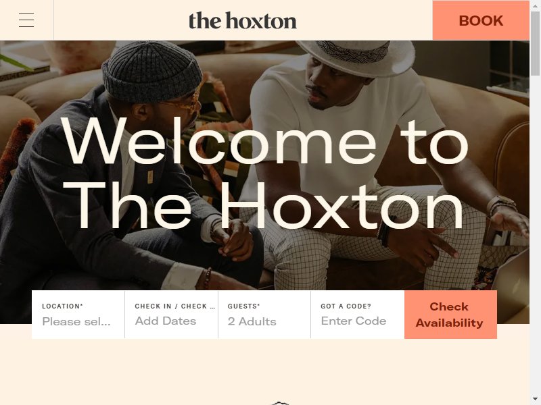Screen dimensions: 541x405
Task: Click the CHECK IN / CHECK label text
Action: tap(175, 306)
